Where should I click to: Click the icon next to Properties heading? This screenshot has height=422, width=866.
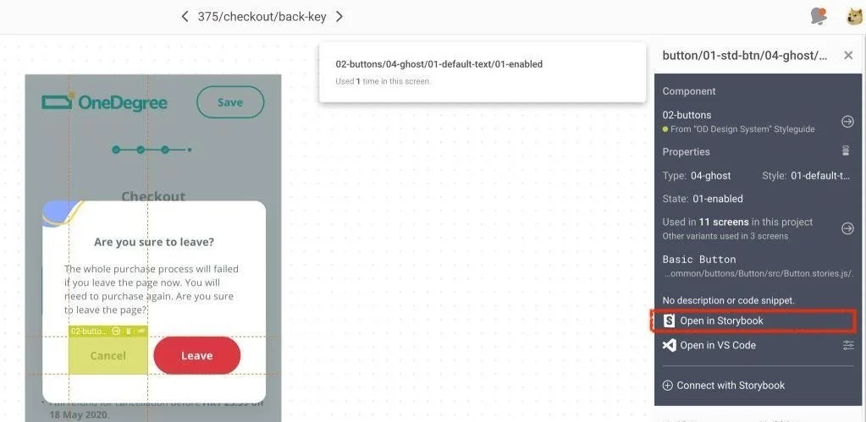[845, 151]
